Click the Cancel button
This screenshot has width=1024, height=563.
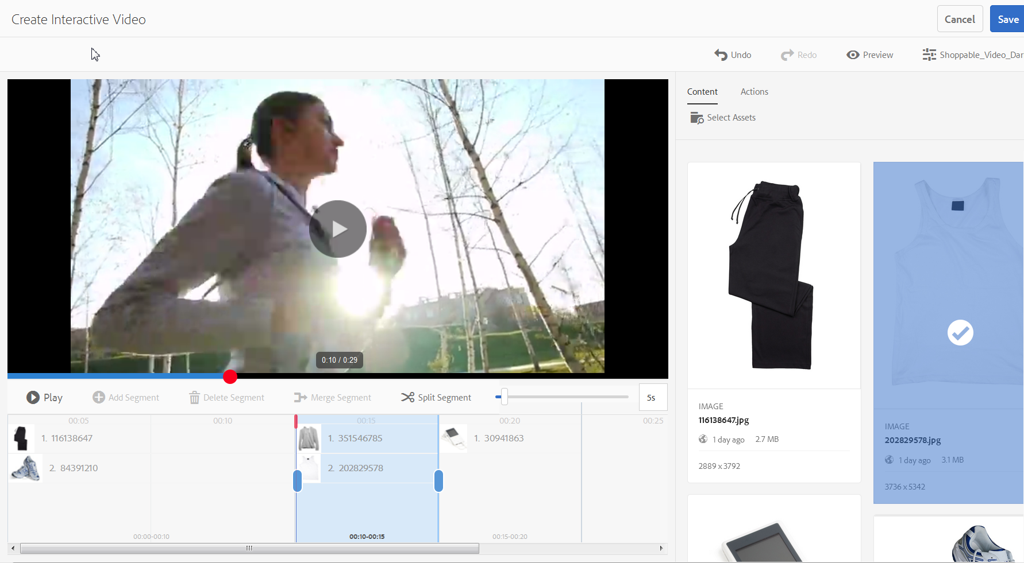tap(960, 19)
